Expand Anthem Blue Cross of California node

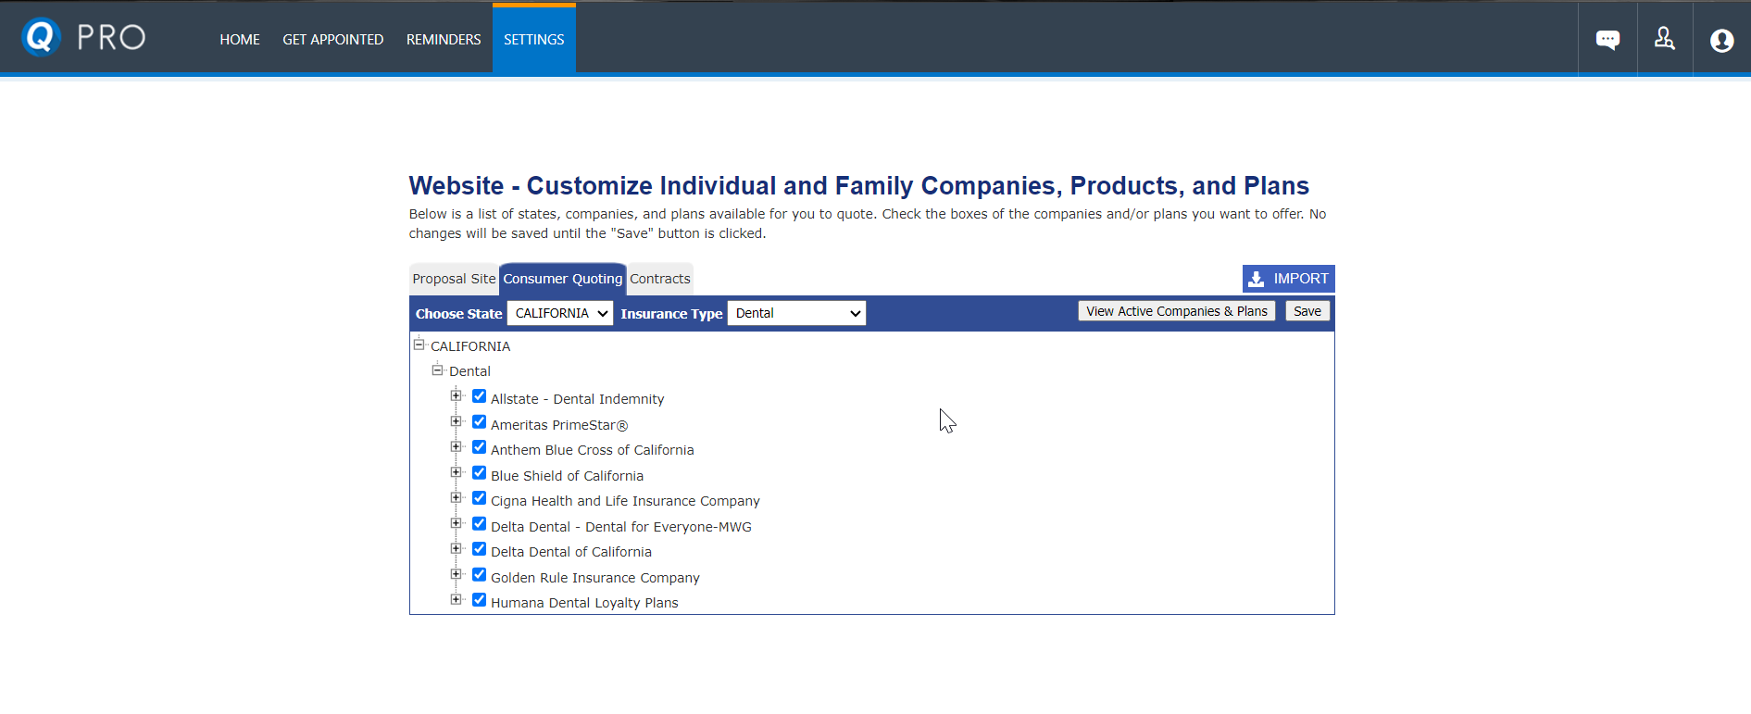coord(456,446)
